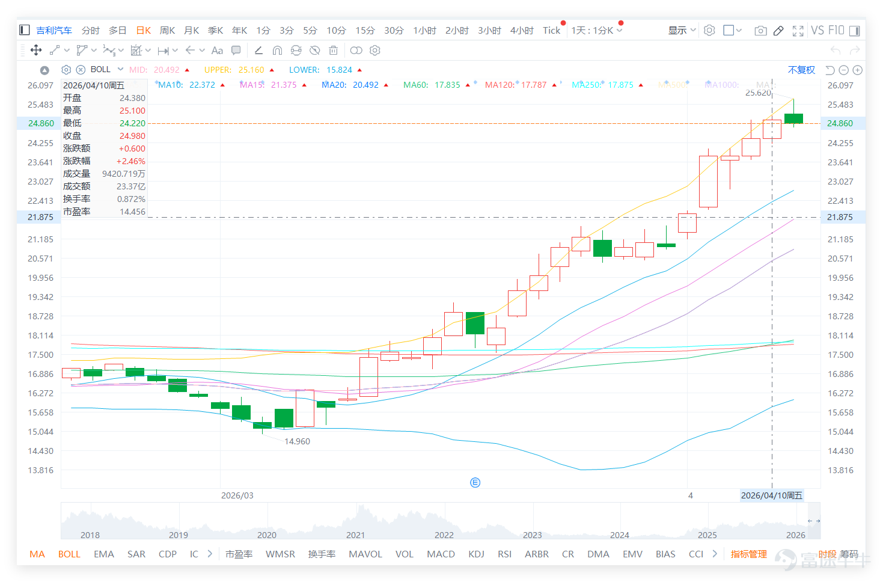
Task: Open BOLL indicator settings gear
Action: [66, 70]
